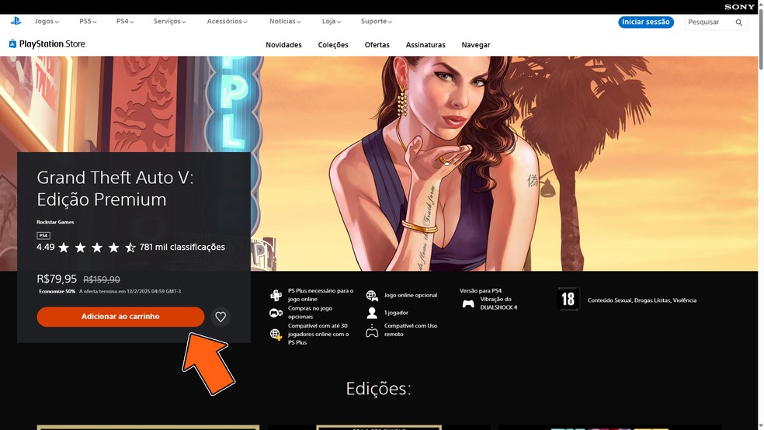Screen dimensions: 764x430
Task: Click the DualShock 4 controller icon
Action: pos(467,304)
